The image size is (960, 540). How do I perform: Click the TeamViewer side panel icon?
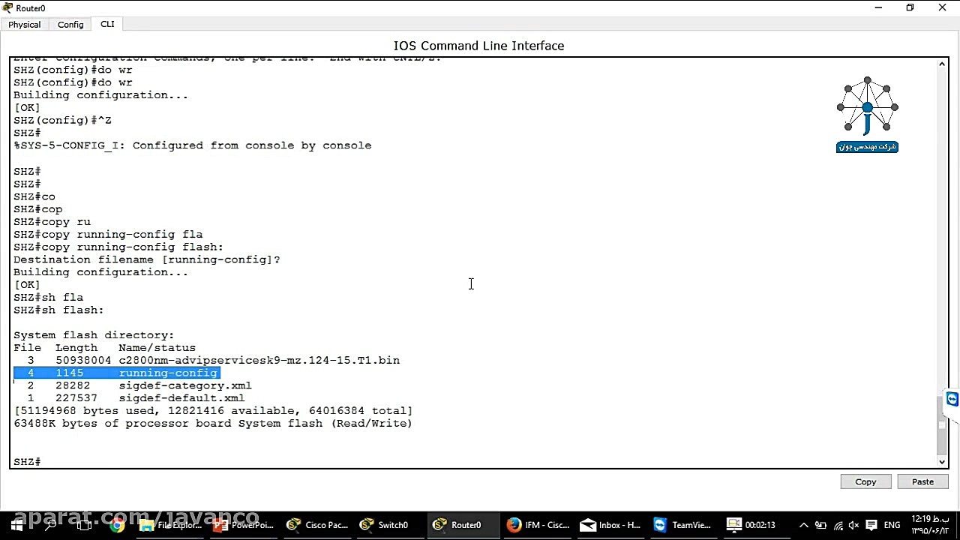(x=952, y=399)
